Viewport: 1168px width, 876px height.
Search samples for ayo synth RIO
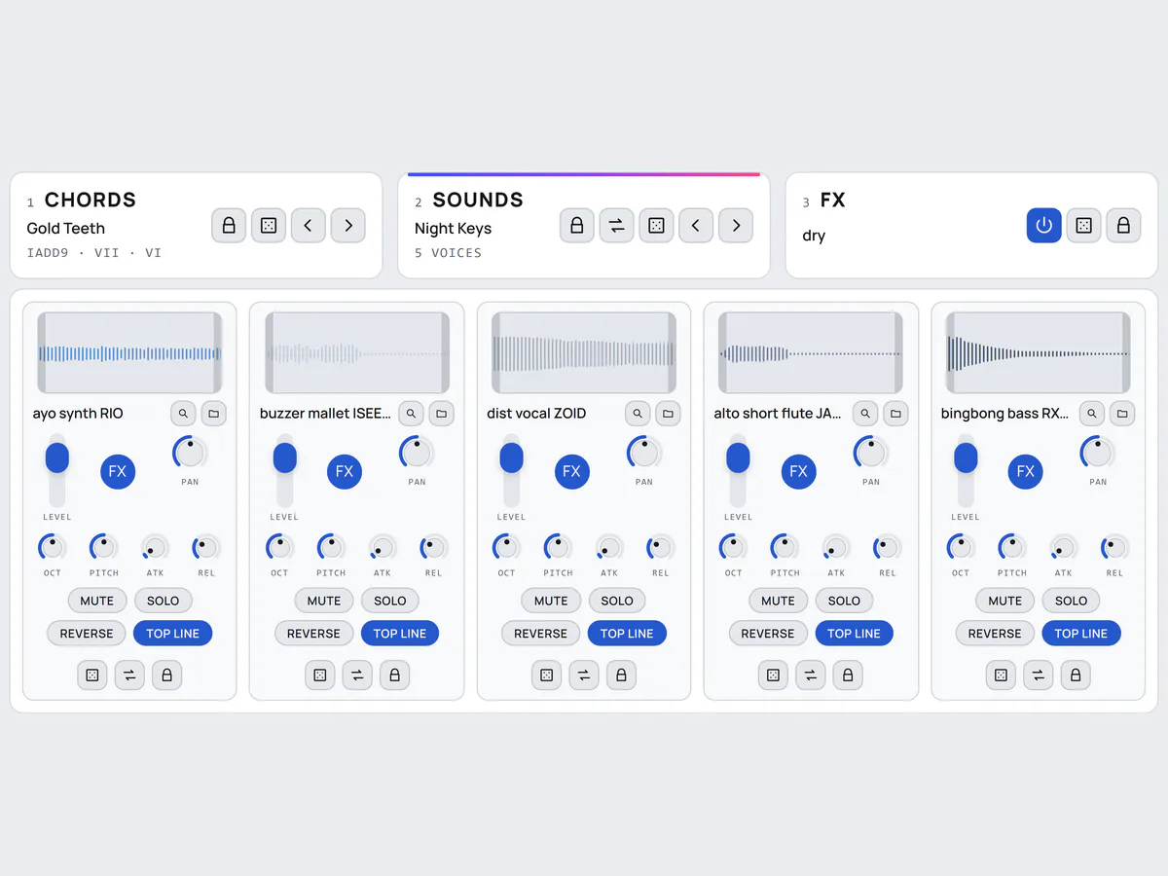pos(184,414)
